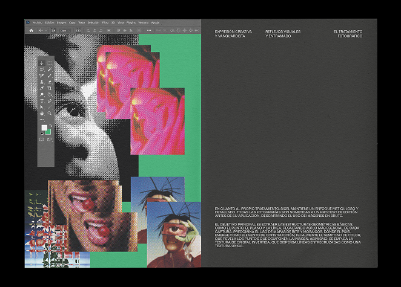Toggle Quick Mask mode

click(x=42, y=139)
